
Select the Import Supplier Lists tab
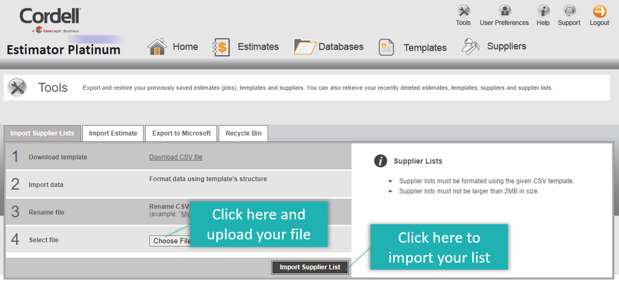42,133
